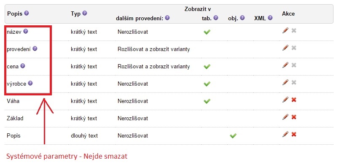Open help icon next to Popis header
The width and height of the screenshot is (339, 165).
point(27,13)
